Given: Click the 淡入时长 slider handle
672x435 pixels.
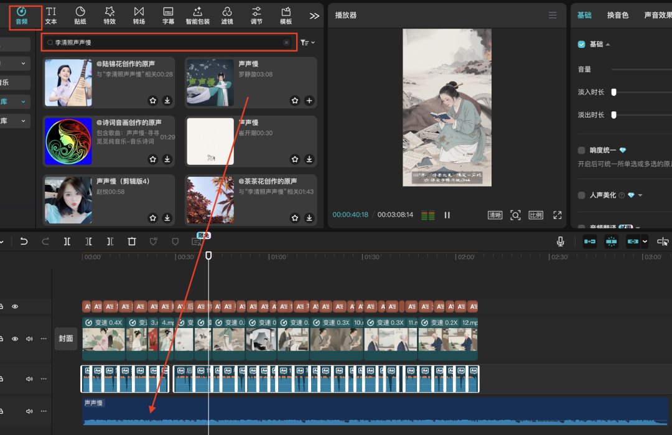Looking at the screenshot, I should 614,92.
